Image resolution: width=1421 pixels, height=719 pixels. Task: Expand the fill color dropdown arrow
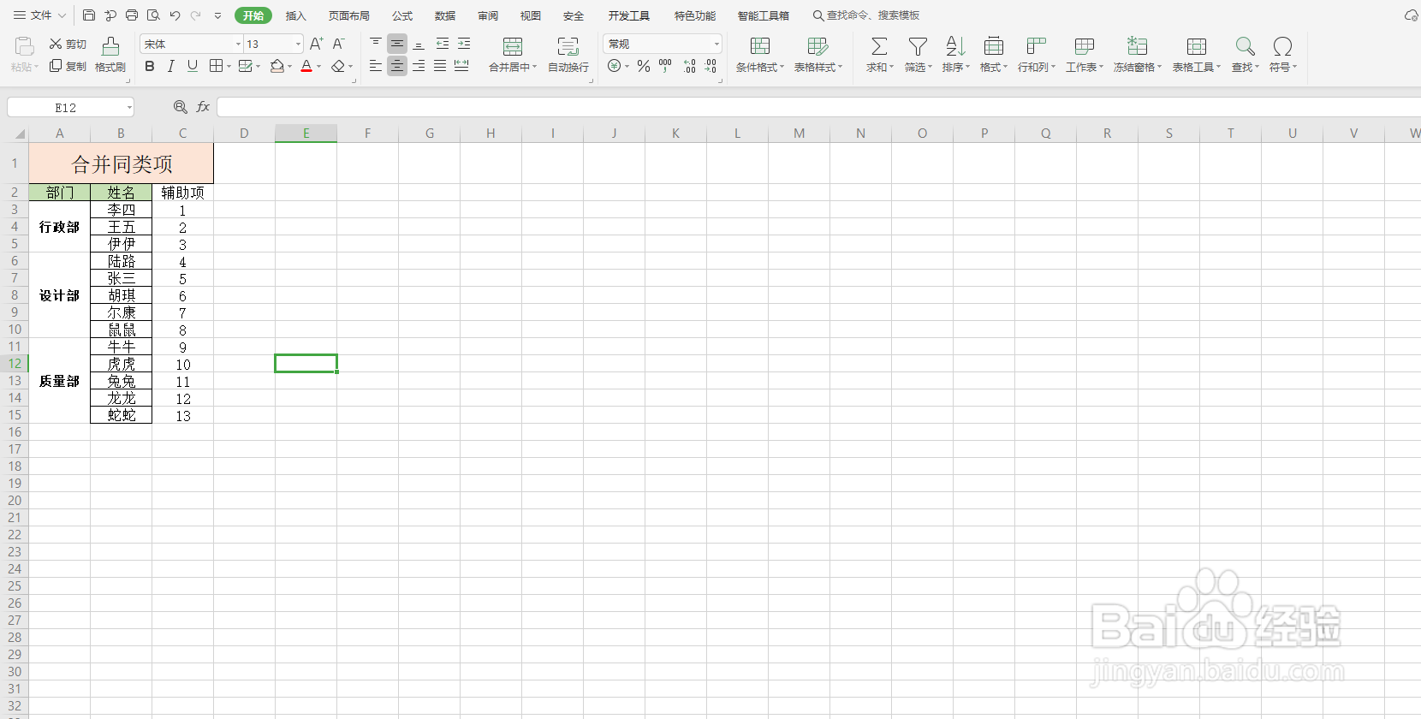click(x=289, y=67)
